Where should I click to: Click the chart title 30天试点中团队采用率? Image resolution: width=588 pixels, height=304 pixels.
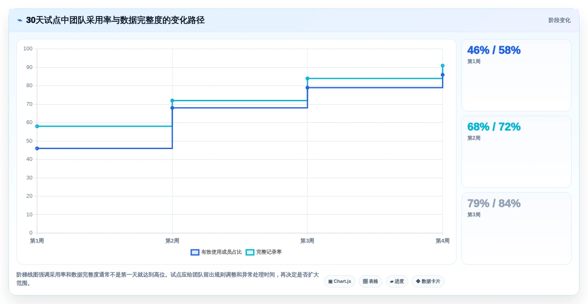pyautogui.click(x=115, y=20)
